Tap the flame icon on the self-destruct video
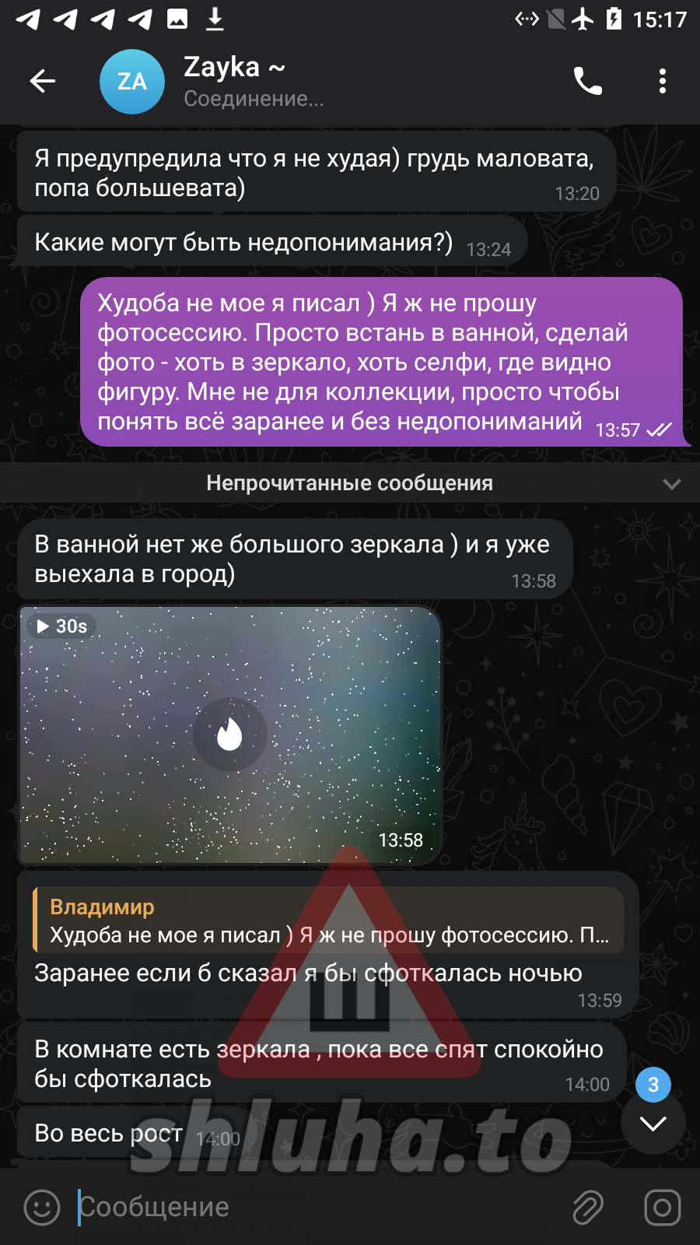Viewport: 700px width, 1245px height. (229, 735)
